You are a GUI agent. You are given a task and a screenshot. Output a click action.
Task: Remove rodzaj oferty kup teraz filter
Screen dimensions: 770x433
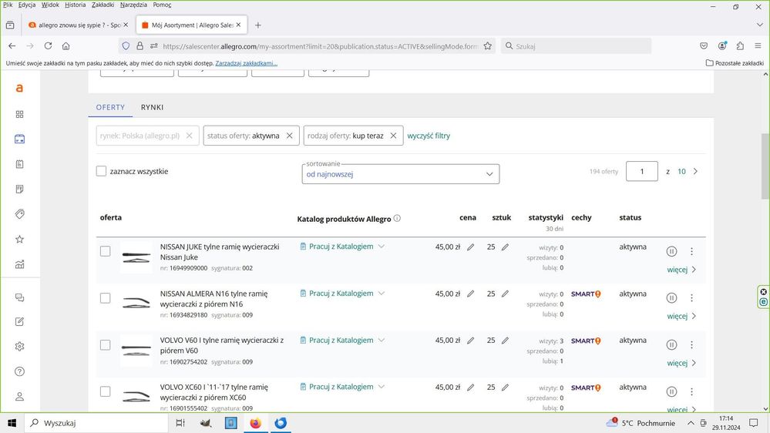tap(393, 136)
